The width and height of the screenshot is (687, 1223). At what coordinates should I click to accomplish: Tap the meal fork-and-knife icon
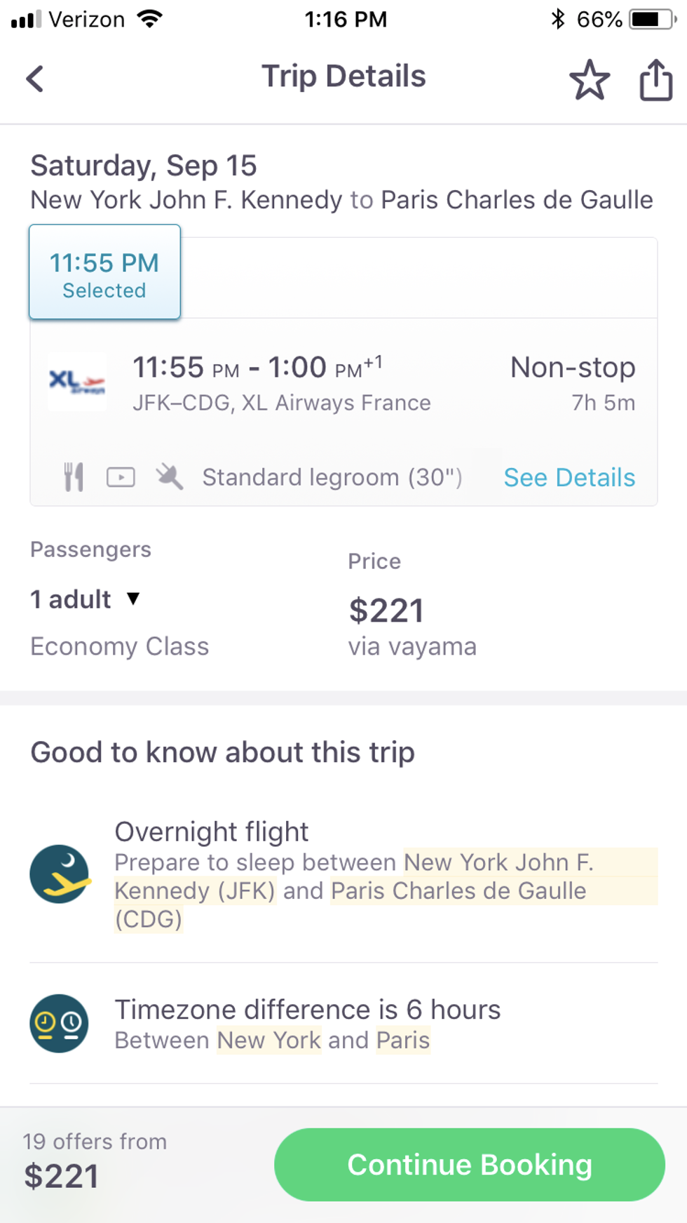(74, 477)
